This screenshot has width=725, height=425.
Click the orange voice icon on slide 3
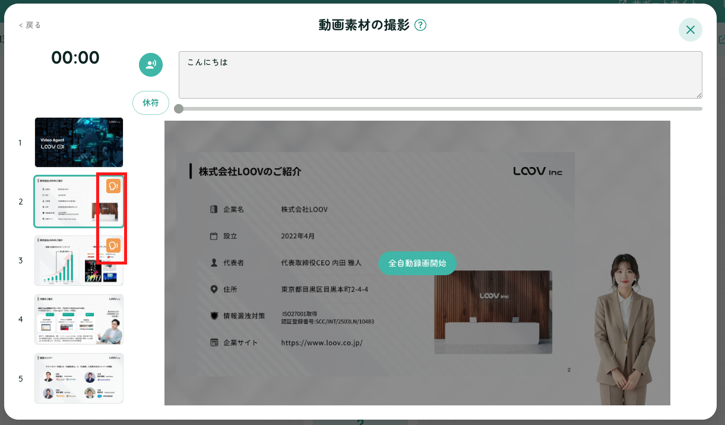[113, 245]
